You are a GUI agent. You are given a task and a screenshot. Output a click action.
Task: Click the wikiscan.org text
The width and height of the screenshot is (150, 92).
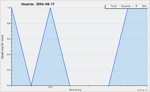pyautogui.click(x=75, y=90)
